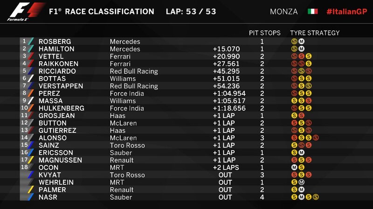Select the medium tyre icon in Rosberg's row
373x209 pixels.
coord(301,41)
